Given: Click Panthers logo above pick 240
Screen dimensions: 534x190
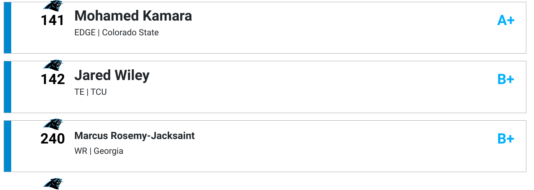Looking at the screenshot, I should (53, 124).
